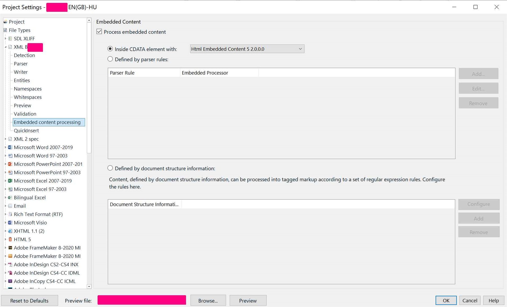This screenshot has width=507, height=307.
Task: Click the SDL XLIFF file type icon
Action: pyautogui.click(x=10, y=39)
